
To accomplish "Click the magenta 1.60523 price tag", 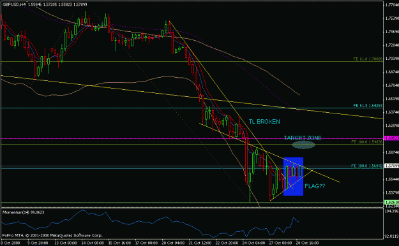I will point(391,138).
